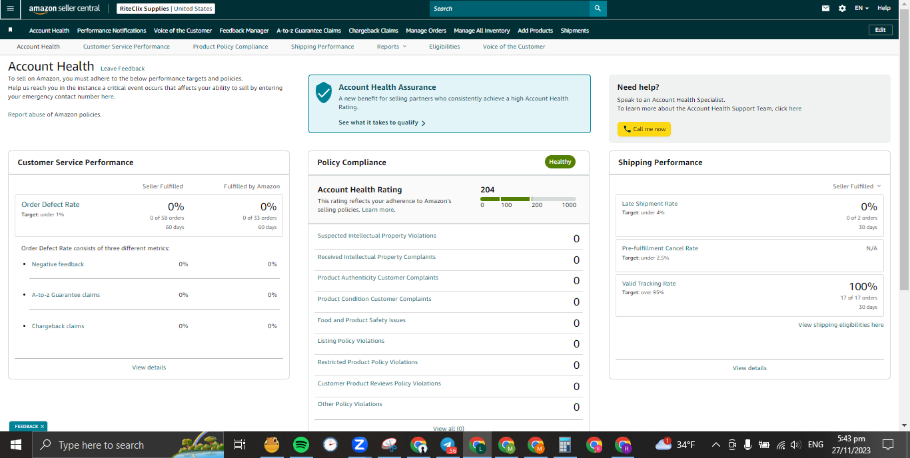910x458 pixels.
Task: Open the RiteClix Supplies account switcher
Action: [x=166, y=9]
